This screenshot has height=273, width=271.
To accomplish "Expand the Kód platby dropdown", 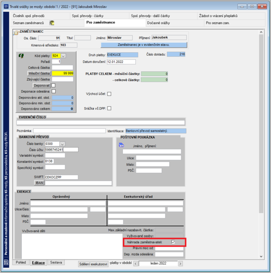I will [63, 56].
